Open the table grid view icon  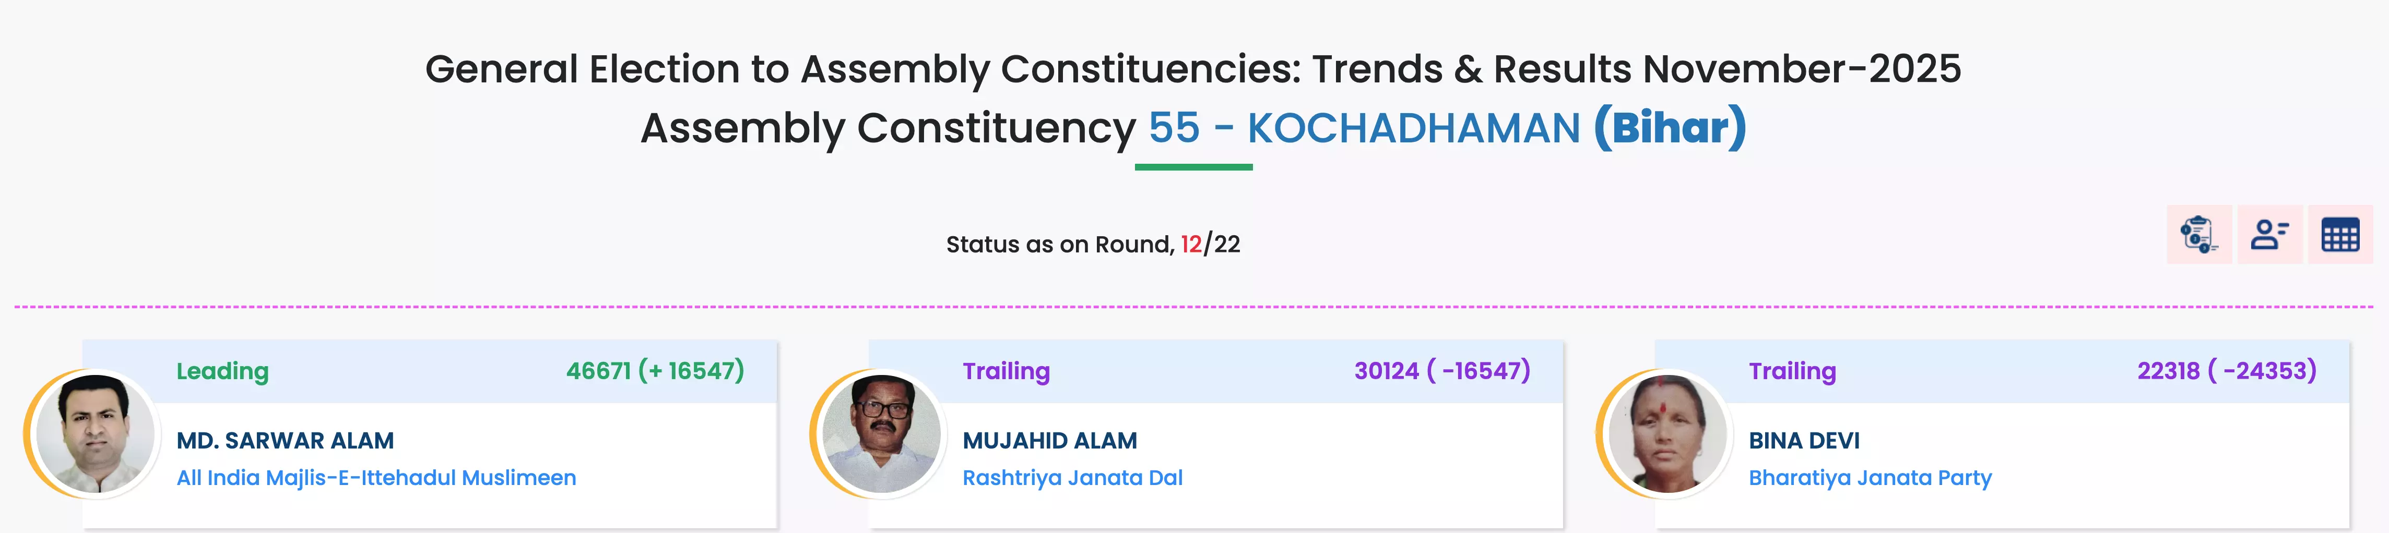pyautogui.click(x=2340, y=235)
